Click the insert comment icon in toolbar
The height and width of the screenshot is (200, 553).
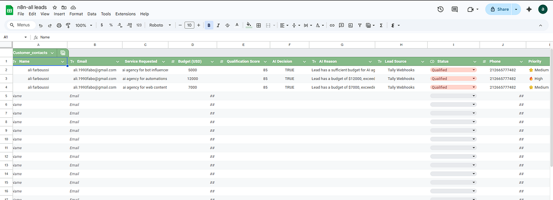coord(341,25)
